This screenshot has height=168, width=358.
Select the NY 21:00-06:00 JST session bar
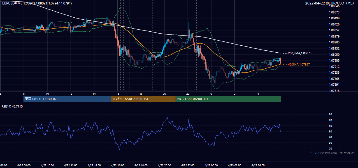228,99
